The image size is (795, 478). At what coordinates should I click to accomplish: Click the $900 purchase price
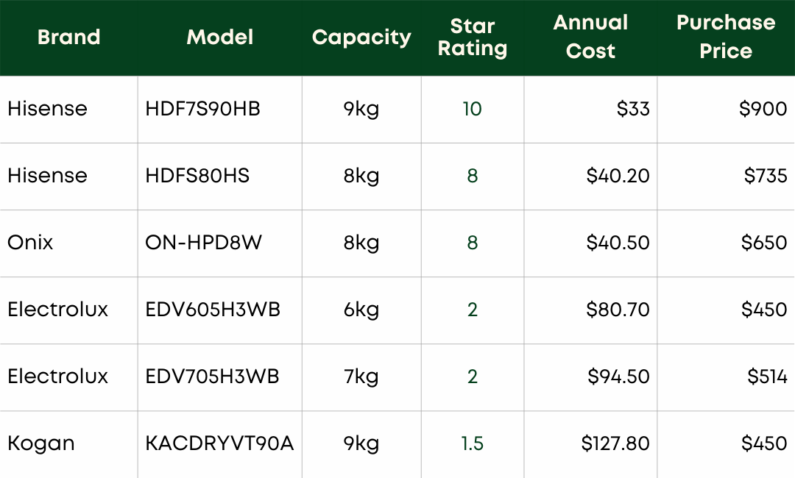763,109
